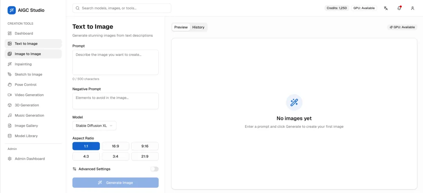Select the Preview tab
Viewport: 423px width, 193px height.
pyautogui.click(x=181, y=27)
